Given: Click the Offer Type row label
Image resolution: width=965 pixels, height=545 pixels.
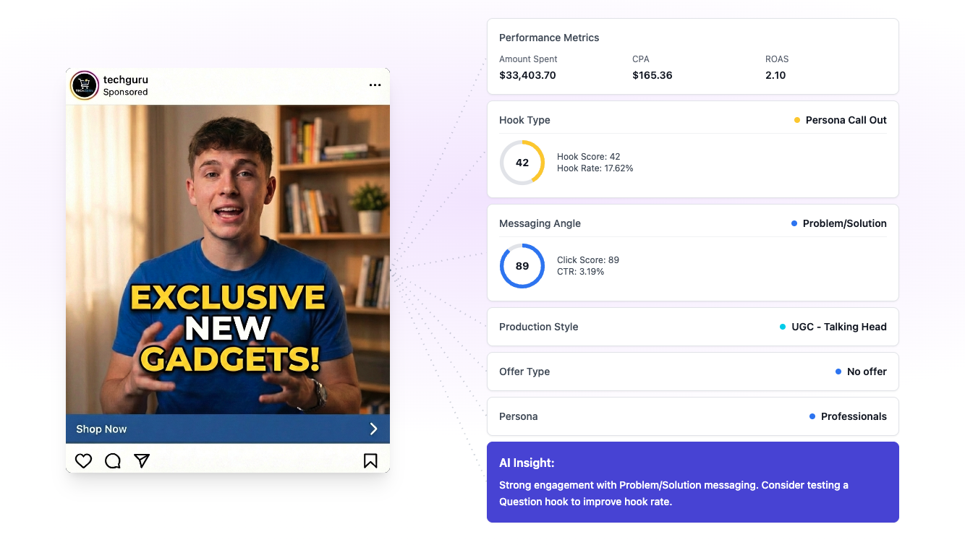Looking at the screenshot, I should (524, 372).
